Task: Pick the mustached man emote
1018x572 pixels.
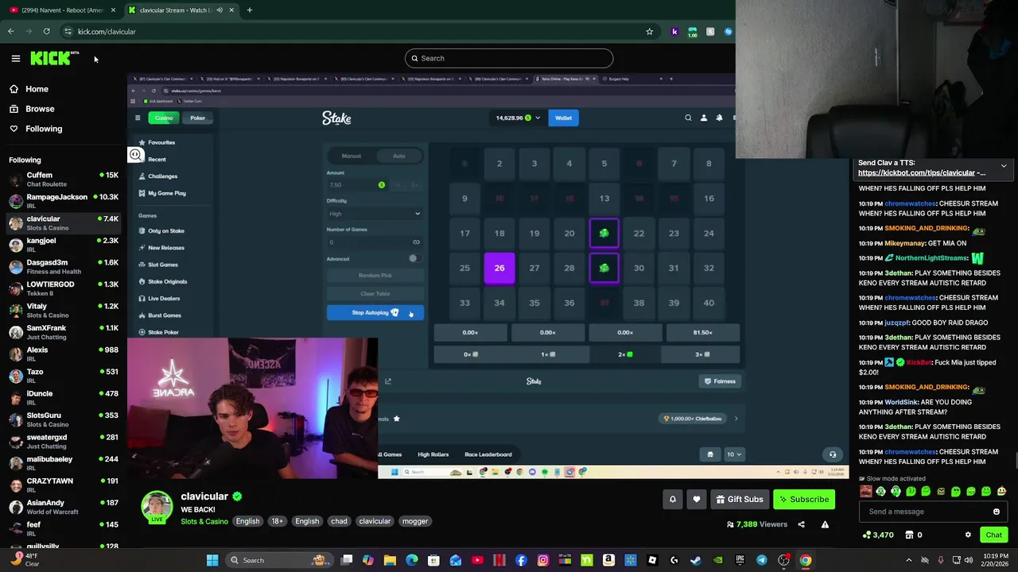Action: click(x=866, y=491)
